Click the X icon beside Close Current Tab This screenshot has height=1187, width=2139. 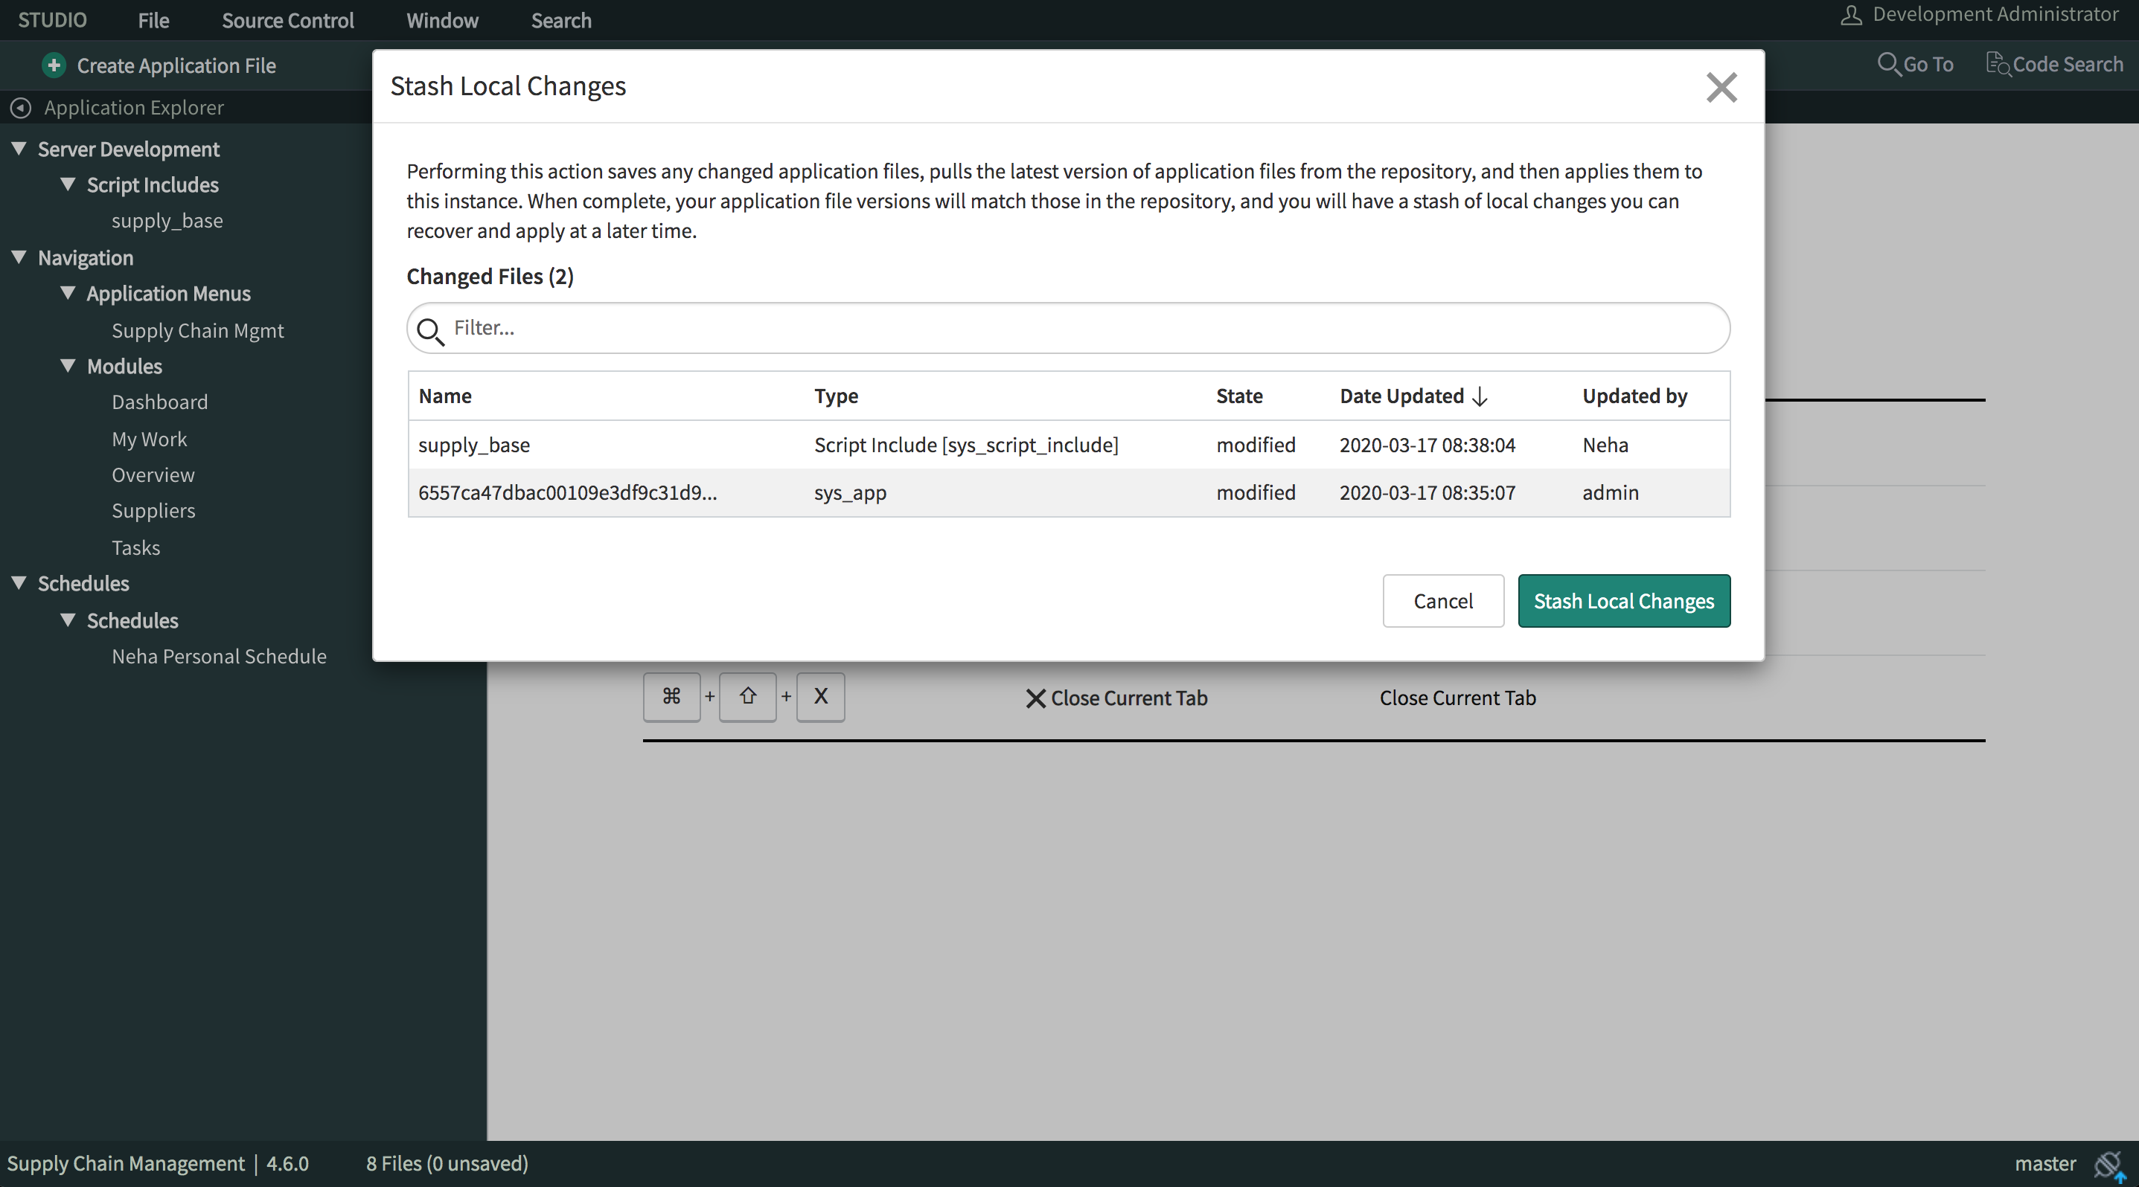1035,698
